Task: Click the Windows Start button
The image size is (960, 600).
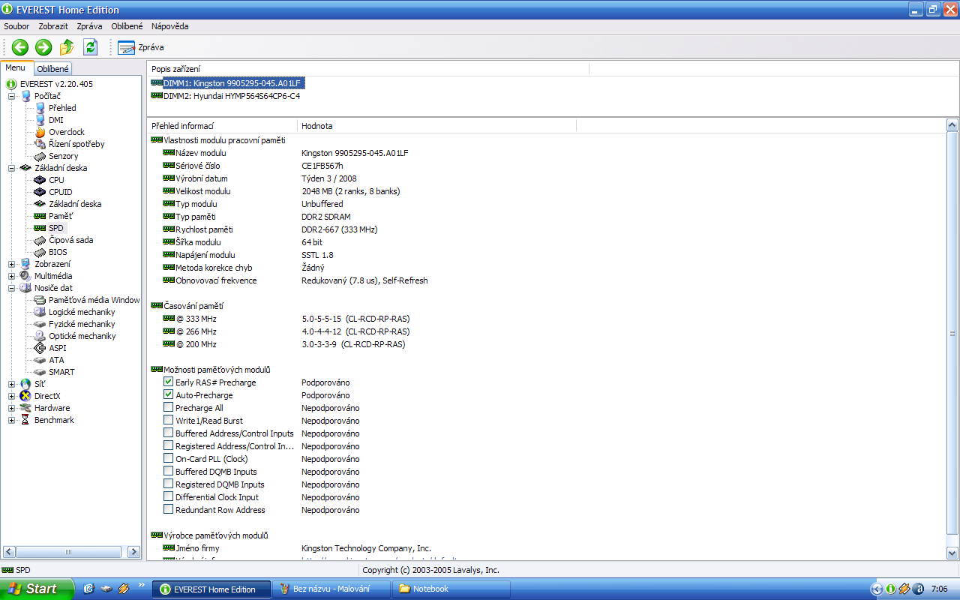Action: [x=37, y=589]
